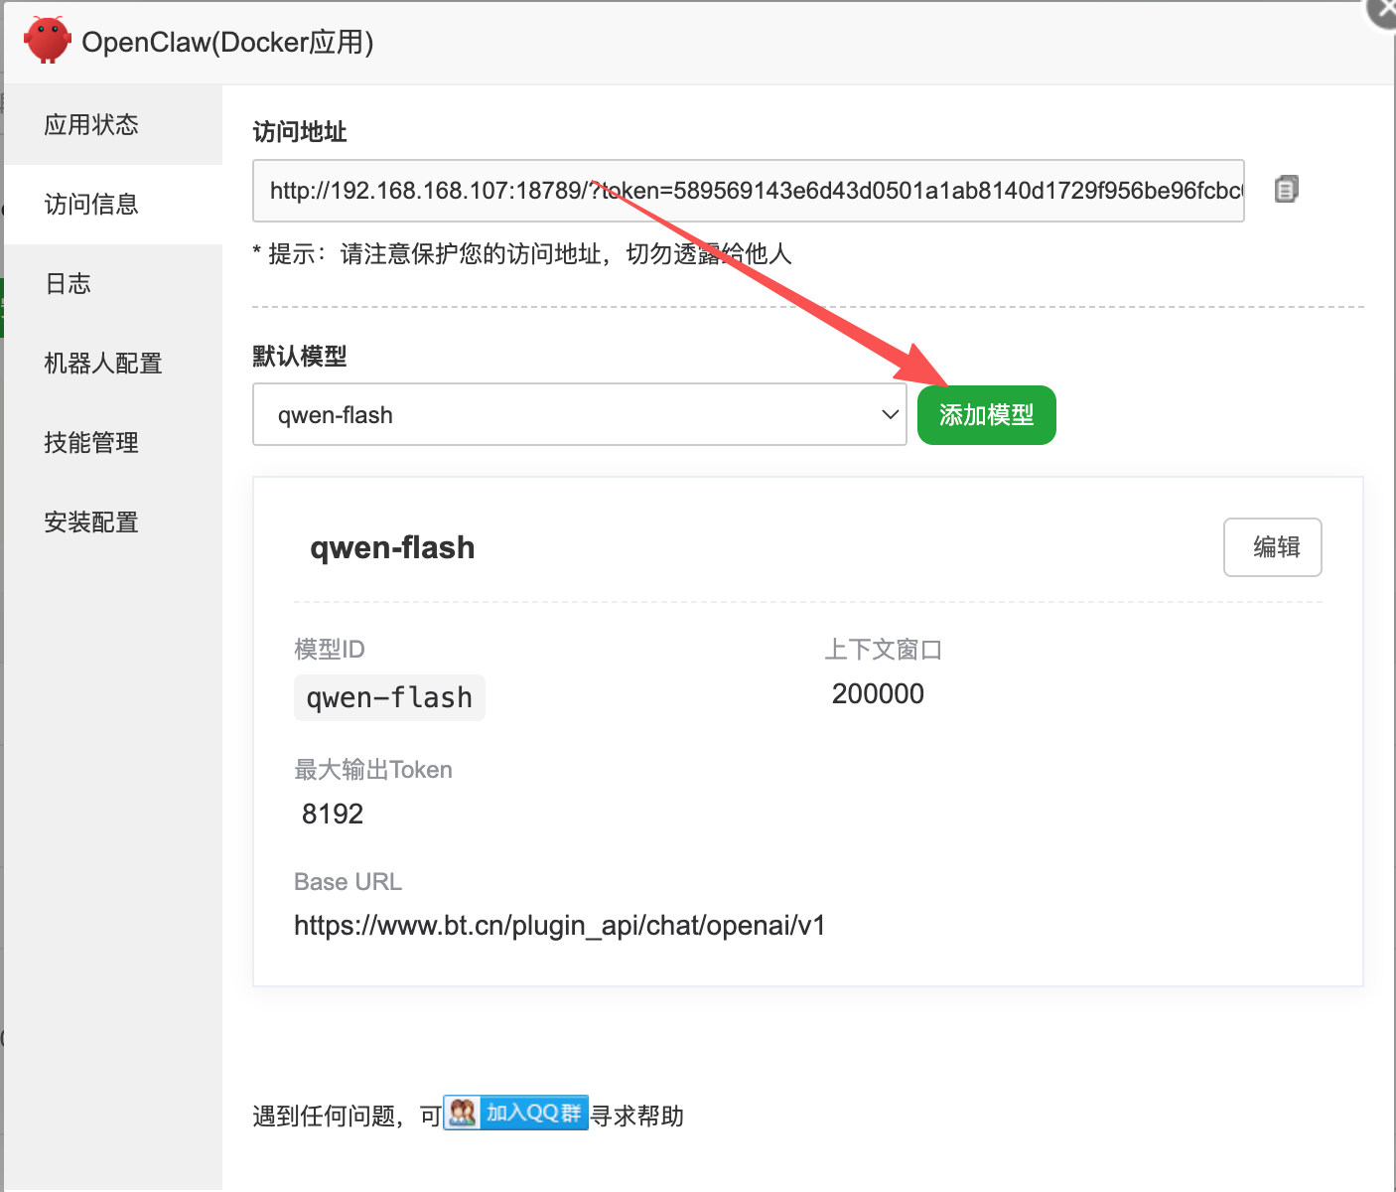1396x1192 pixels.
Task: Click the chevron arrow of the model selector
Action: [x=890, y=415]
